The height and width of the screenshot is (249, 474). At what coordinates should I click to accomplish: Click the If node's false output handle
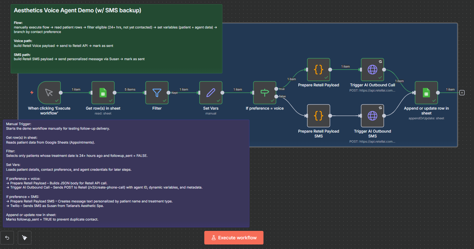coord(276,96)
